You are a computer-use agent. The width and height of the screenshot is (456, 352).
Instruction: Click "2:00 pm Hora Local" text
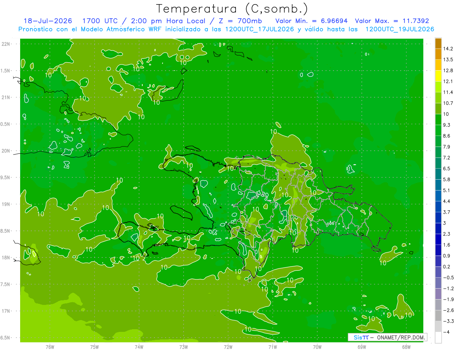pyautogui.click(x=168, y=21)
